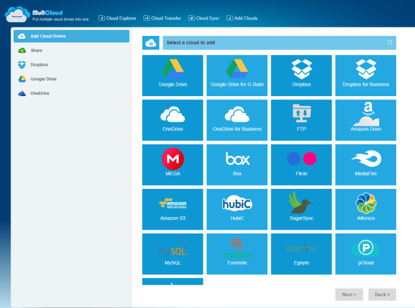Image resolution: width=415 pixels, height=308 pixels.
Task: Expand the cloud list with corner icon
Action: (389, 43)
